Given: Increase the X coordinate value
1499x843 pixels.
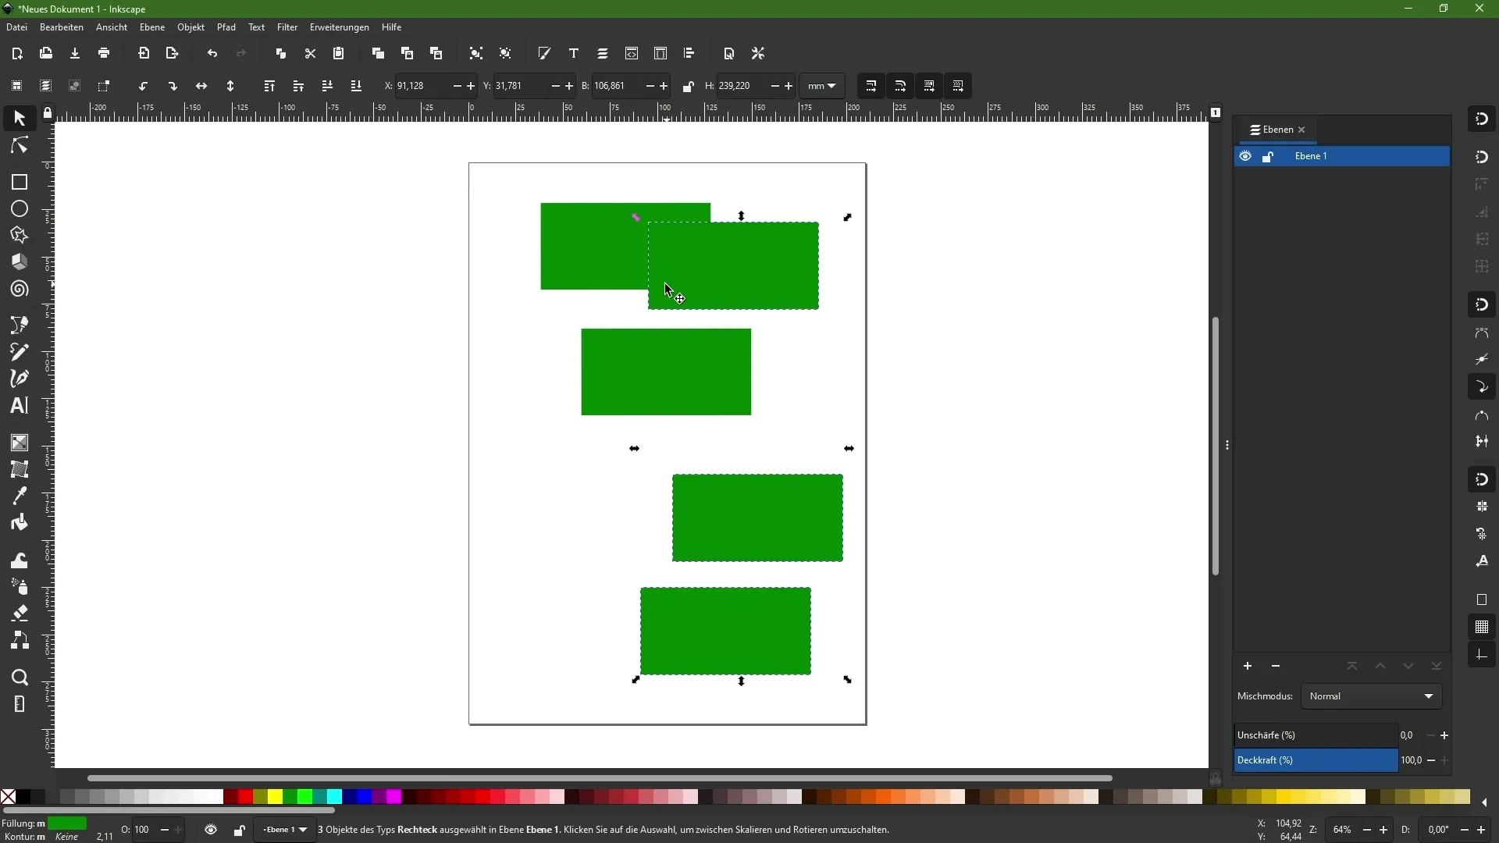Looking at the screenshot, I should pyautogui.click(x=471, y=87).
